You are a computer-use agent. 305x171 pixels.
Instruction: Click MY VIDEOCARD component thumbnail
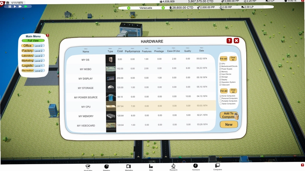(111, 125)
